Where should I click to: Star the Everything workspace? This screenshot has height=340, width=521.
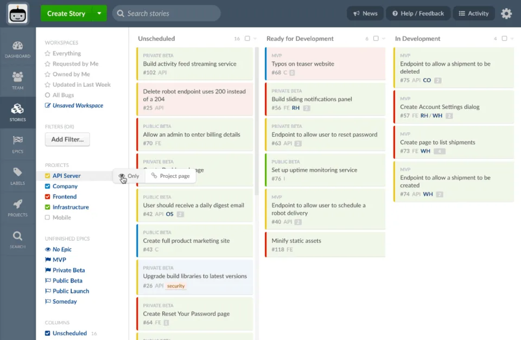tap(48, 54)
